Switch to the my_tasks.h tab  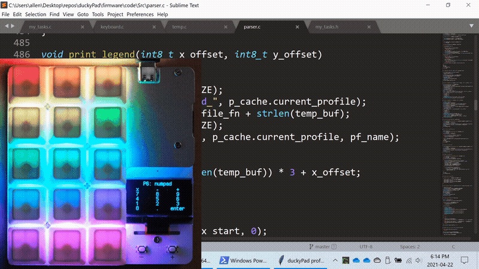point(327,27)
